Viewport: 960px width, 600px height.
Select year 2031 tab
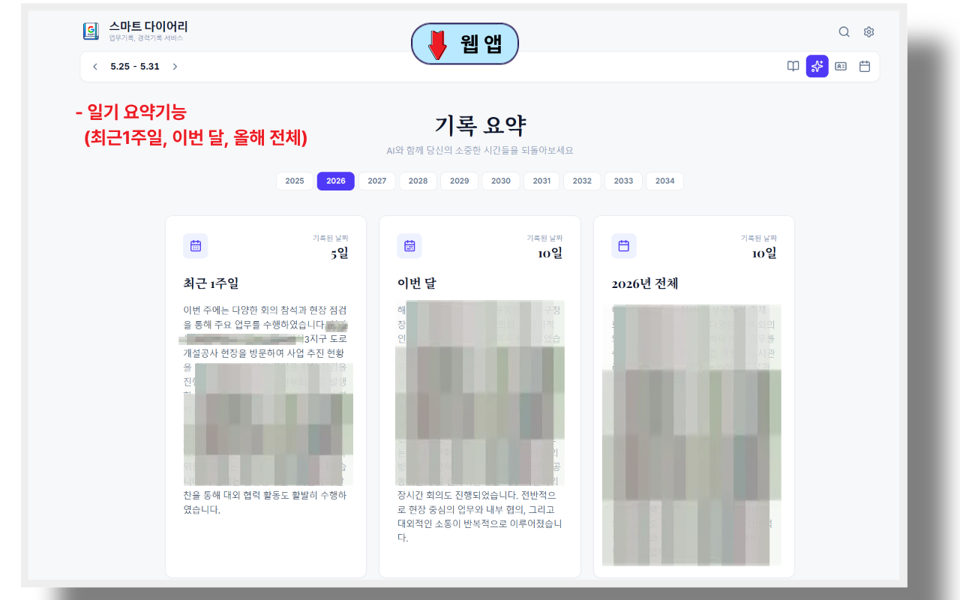click(x=541, y=181)
